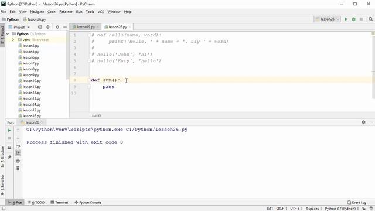
Task: Click the Stop icon in the top toolbar
Action: tap(361, 19)
